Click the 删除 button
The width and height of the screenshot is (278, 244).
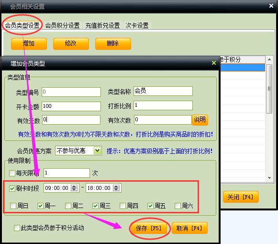[113, 44]
